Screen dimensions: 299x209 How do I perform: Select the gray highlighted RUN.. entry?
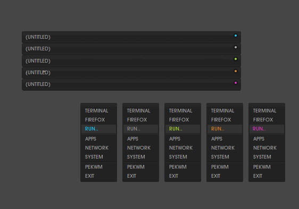(141, 129)
